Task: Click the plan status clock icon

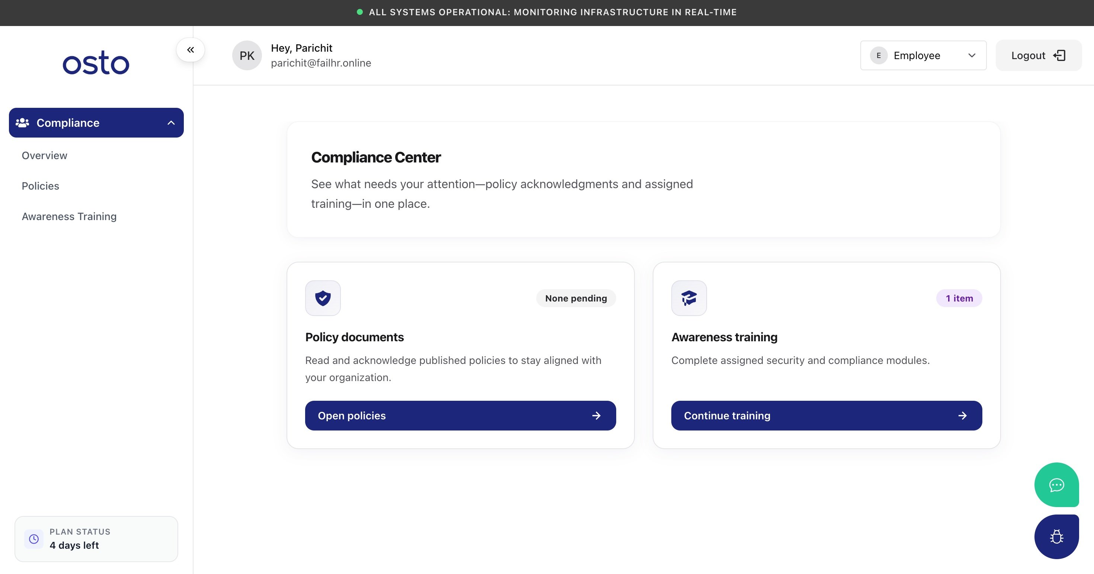Action: pos(33,539)
